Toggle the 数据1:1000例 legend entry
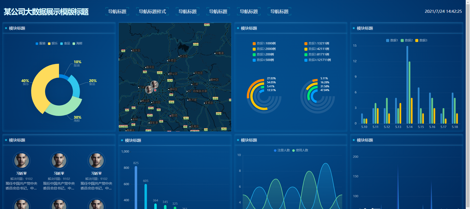Screen dimensions: 470x209 pyautogui.click(x=264, y=43)
